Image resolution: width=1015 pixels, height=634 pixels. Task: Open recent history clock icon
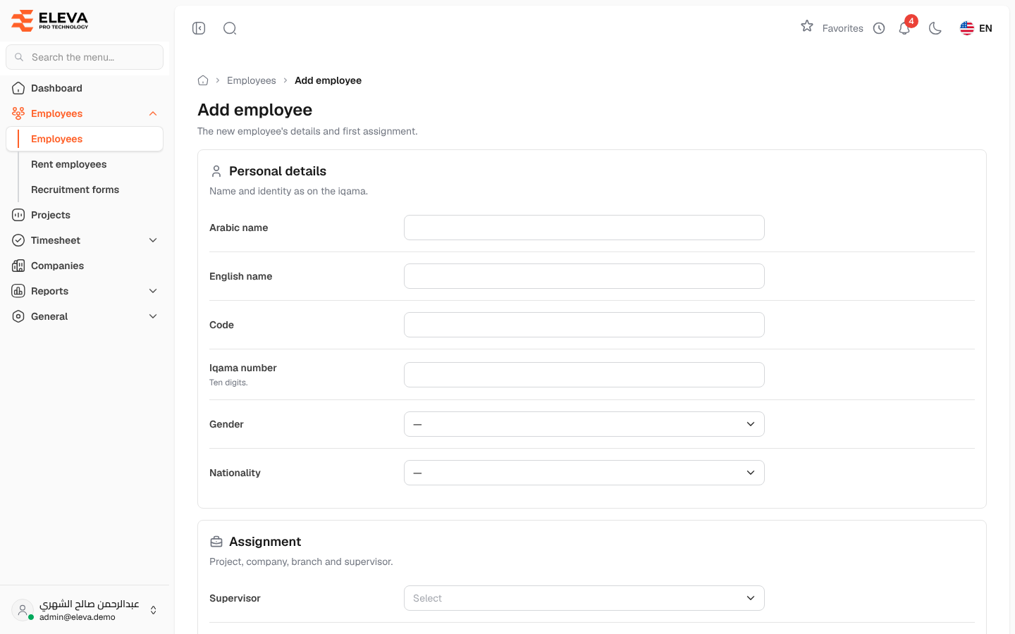(x=879, y=28)
